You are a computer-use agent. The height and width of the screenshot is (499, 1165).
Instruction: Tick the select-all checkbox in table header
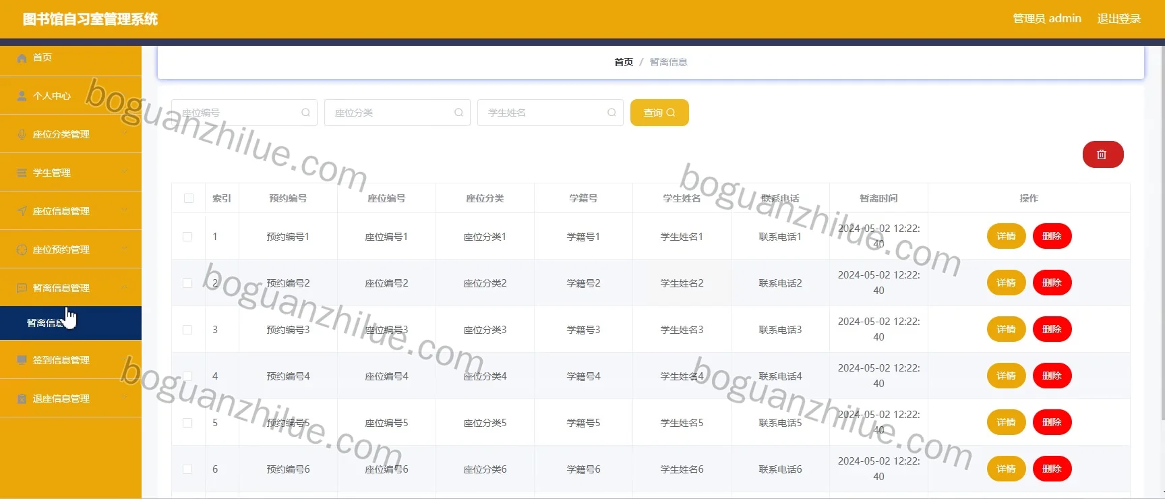pyautogui.click(x=189, y=198)
